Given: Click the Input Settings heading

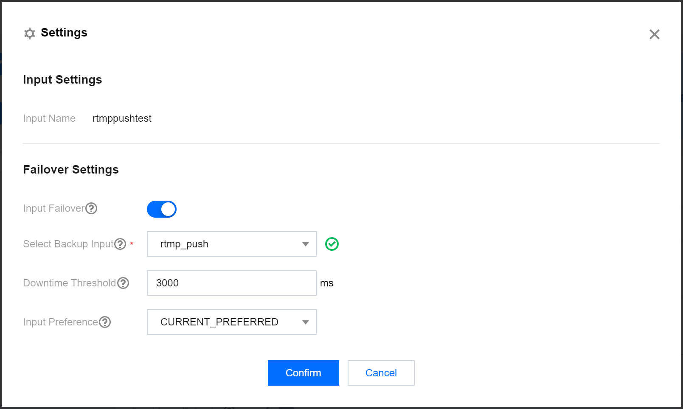Looking at the screenshot, I should 62,80.
